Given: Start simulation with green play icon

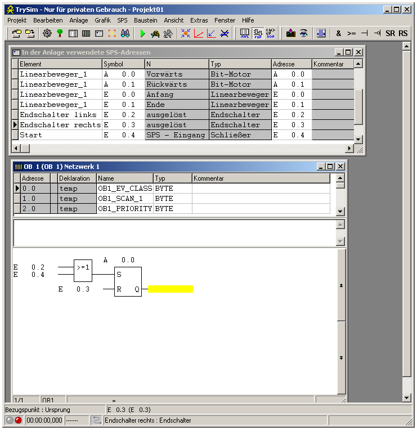Looking at the screenshot, I should tap(142, 34).
